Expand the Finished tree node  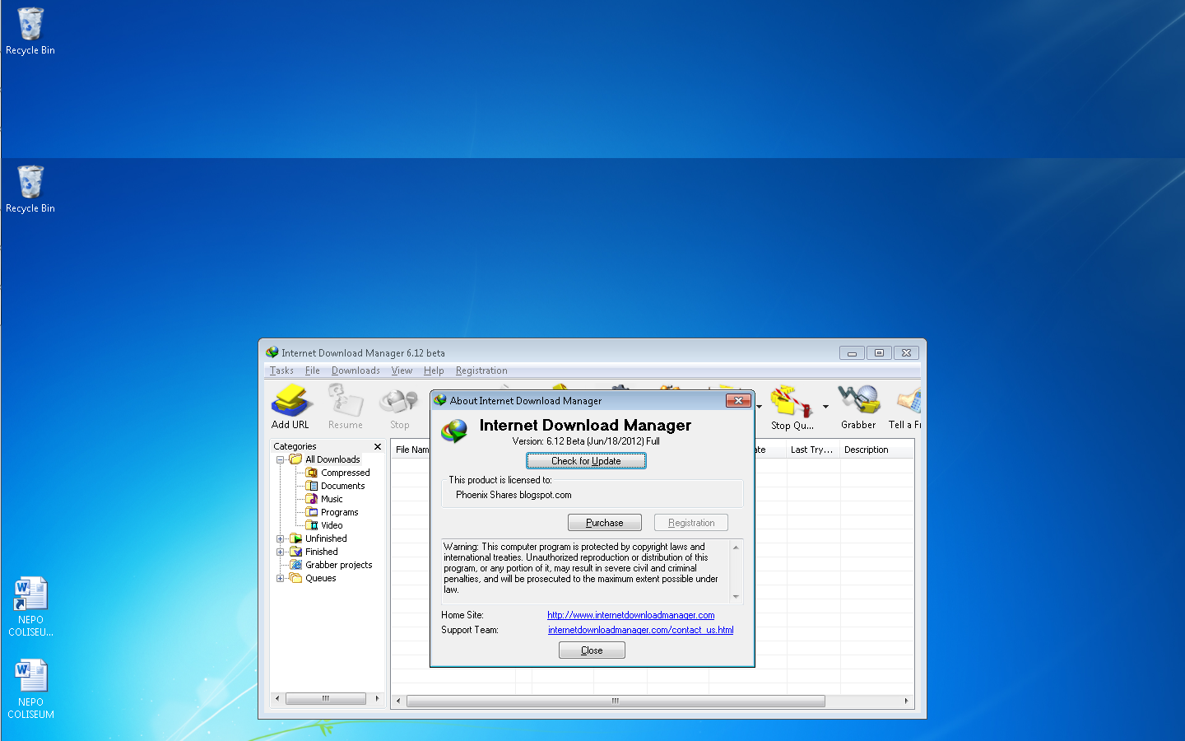click(280, 552)
